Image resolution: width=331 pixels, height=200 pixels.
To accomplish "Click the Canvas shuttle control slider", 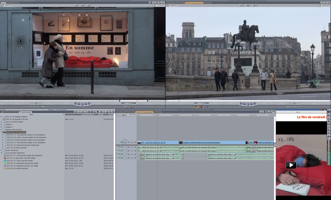I will click(295, 103).
